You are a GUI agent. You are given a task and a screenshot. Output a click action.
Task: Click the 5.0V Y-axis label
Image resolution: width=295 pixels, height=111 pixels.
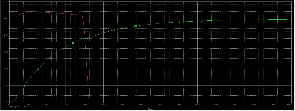tap(6, 18)
